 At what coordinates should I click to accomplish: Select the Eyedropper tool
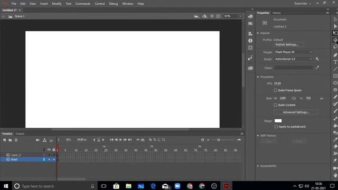[335, 139]
